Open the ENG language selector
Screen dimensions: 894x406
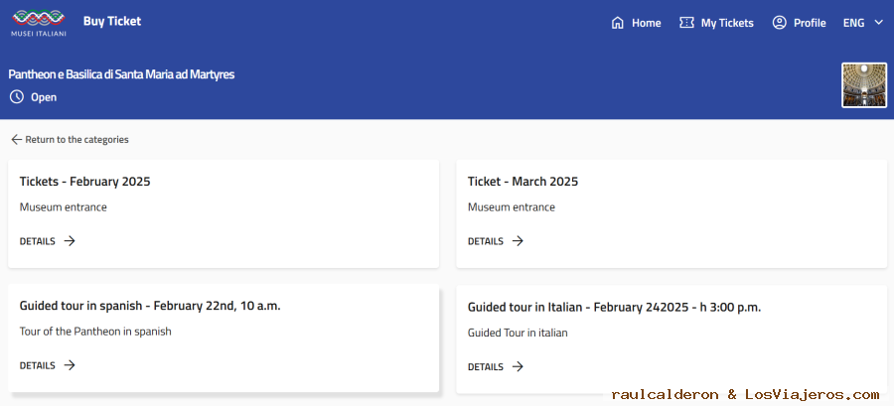click(862, 23)
